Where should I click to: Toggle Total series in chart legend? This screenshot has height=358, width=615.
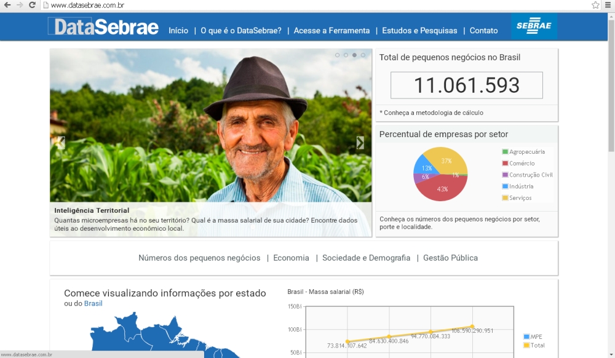pyautogui.click(x=534, y=346)
